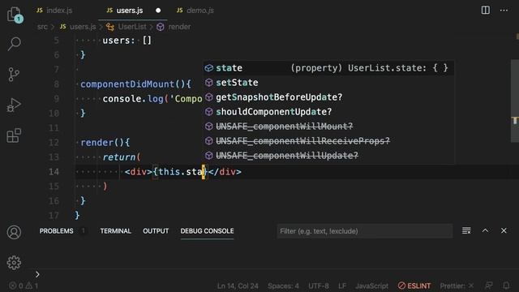Click this.sta in the div on line 14
This screenshot has width=519, height=292.
(180, 171)
